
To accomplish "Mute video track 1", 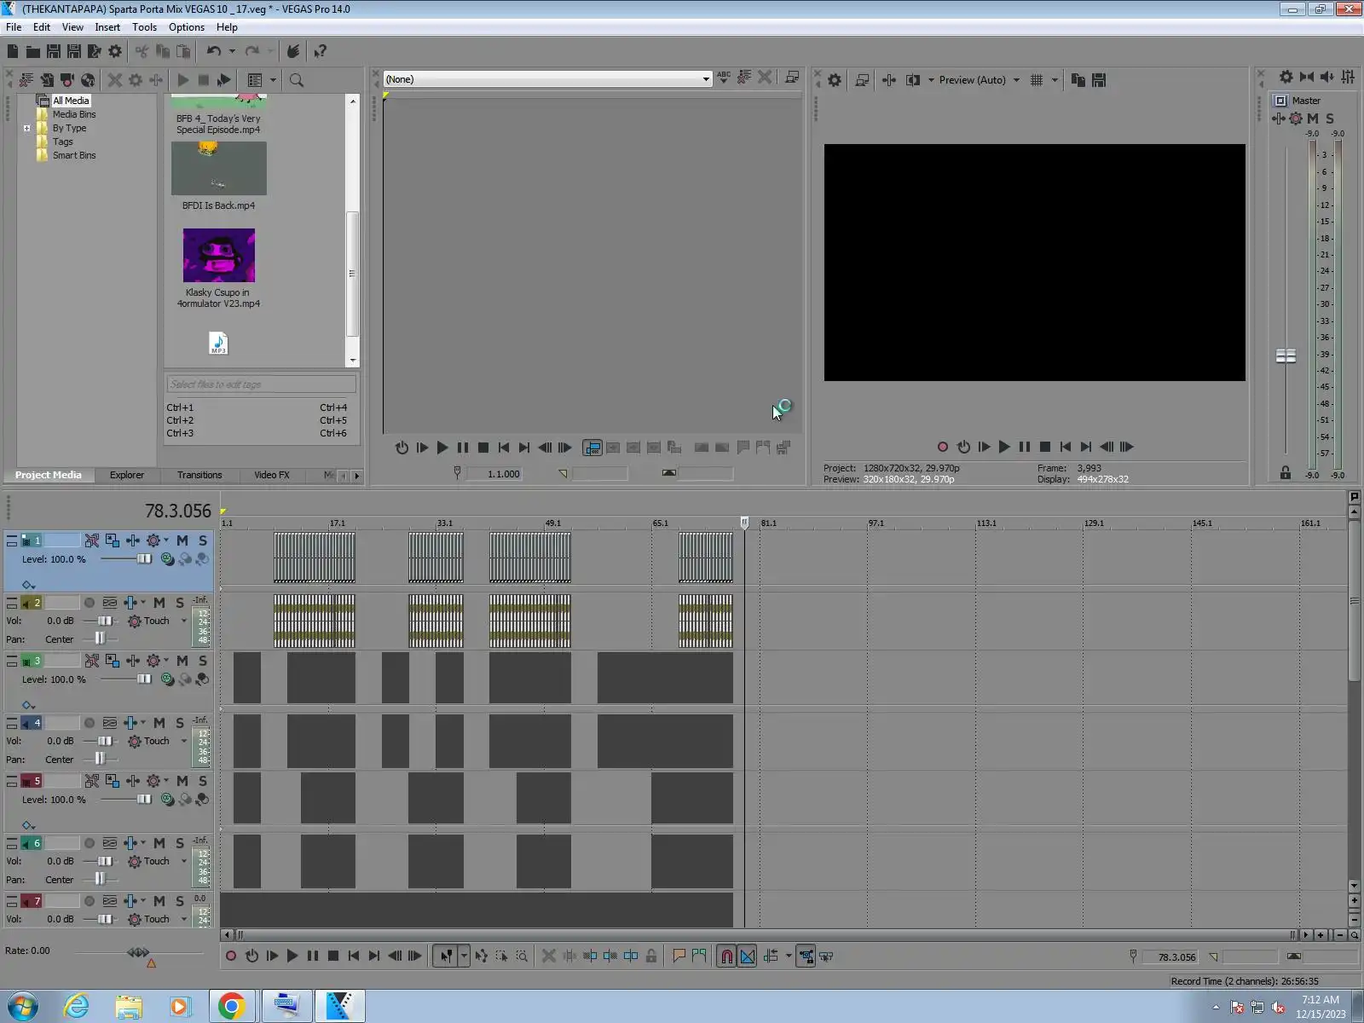I will [x=182, y=540].
